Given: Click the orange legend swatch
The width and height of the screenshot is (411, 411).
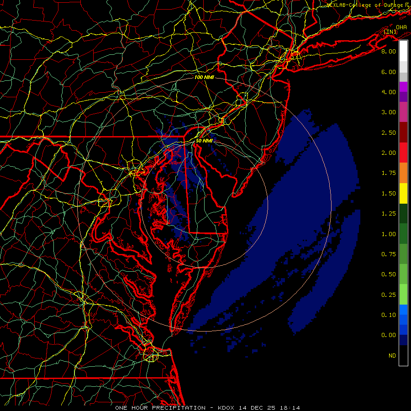Looking at the screenshot, I should [x=403, y=173].
